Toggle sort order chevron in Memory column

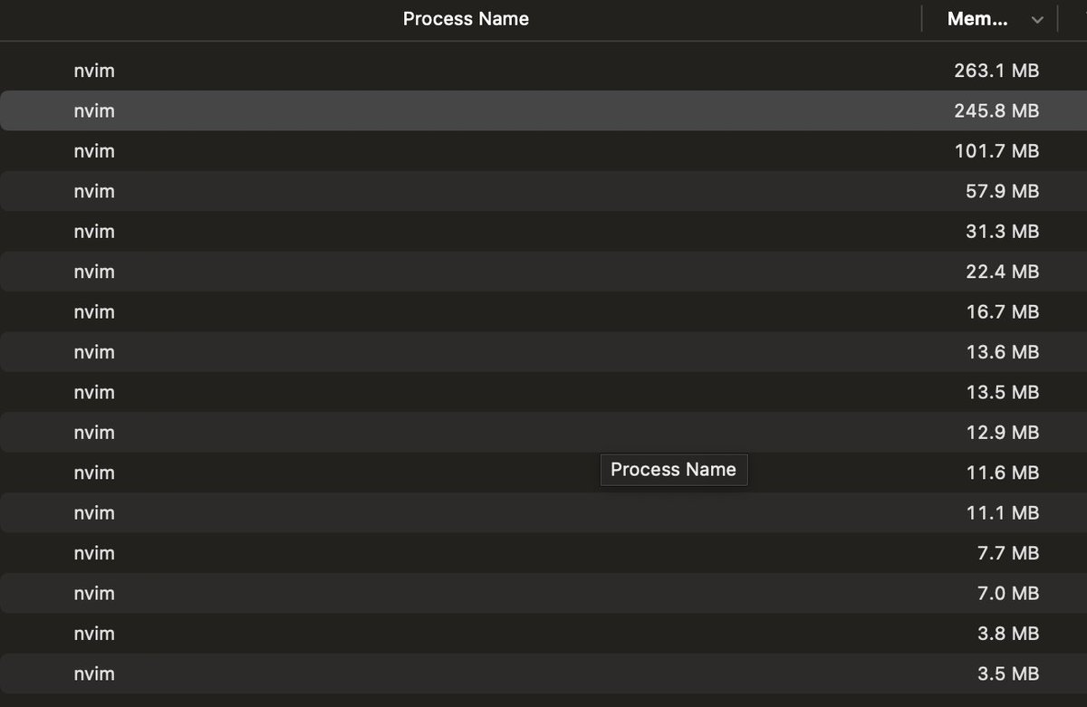click(x=1037, y=20)
